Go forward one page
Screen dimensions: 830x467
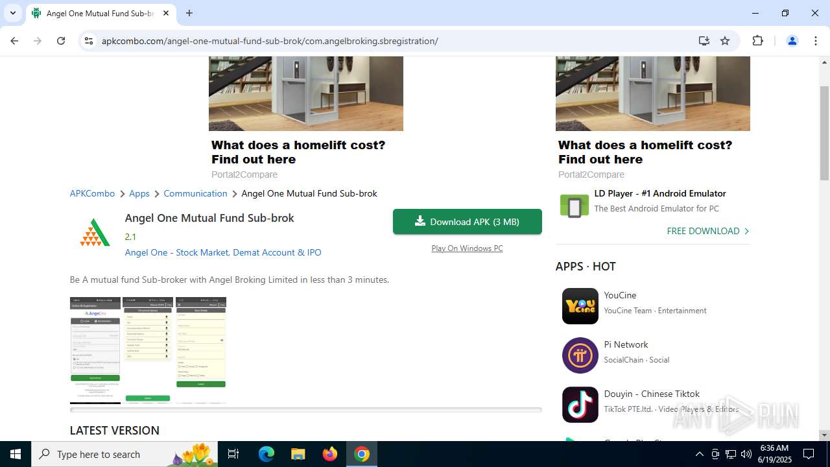38,41
